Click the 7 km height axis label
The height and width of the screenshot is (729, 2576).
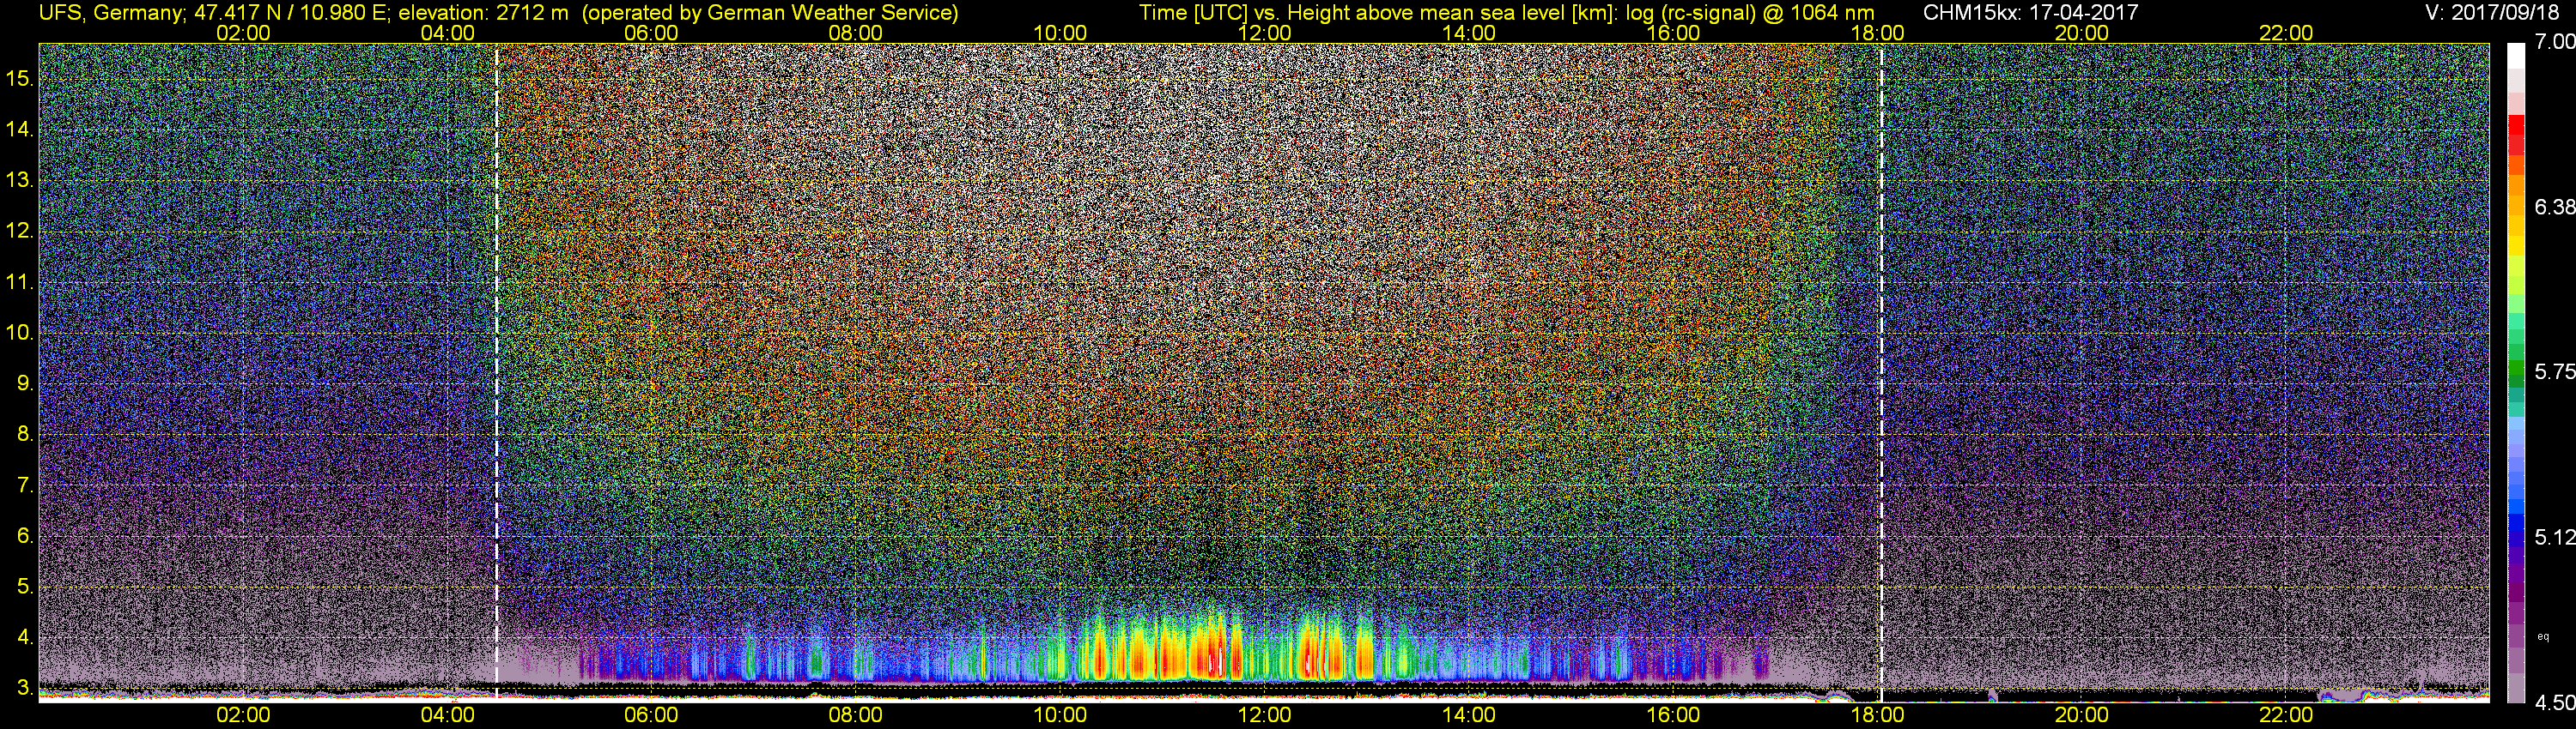[23, 485]
